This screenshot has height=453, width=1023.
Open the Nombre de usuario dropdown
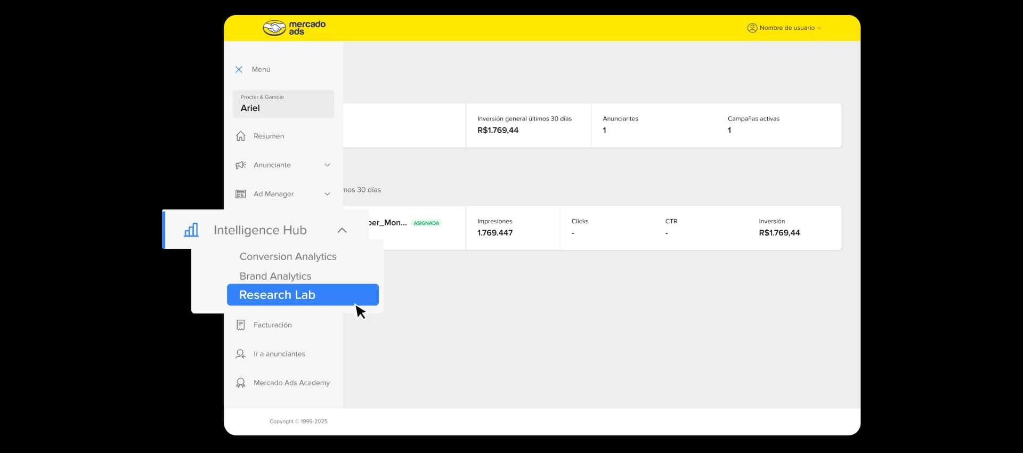coord(785,28)
